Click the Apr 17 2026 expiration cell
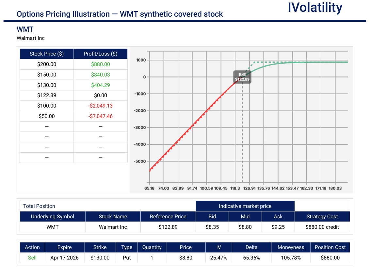Viewport: 370px width, 268px height. point(64,258)
